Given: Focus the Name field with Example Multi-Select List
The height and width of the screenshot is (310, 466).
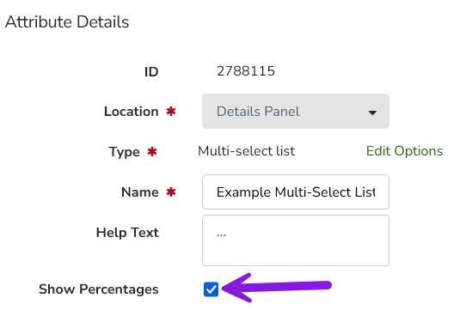Looking at the screenshot, I should tap(296, 191).
